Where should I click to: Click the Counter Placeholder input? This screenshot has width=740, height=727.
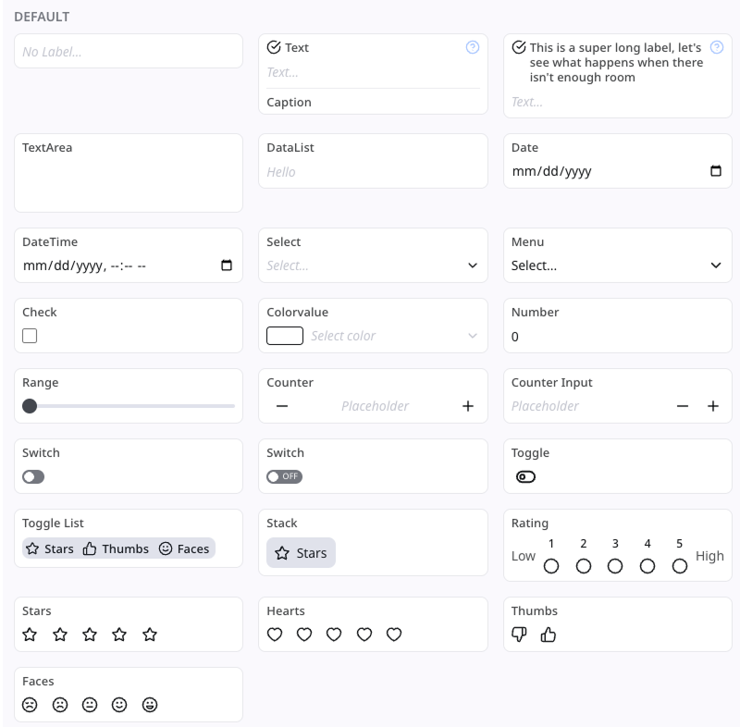(376, 406)
